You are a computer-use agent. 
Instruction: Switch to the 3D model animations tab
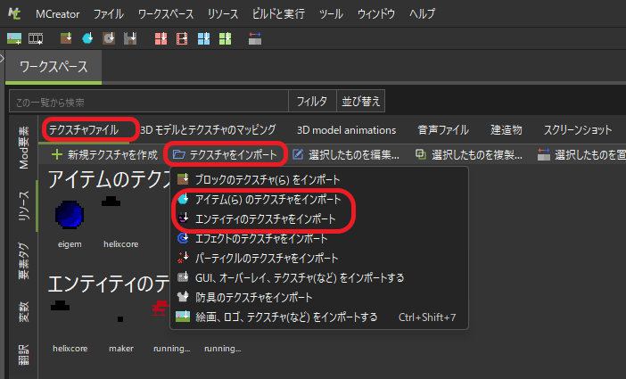coord(346,130)
